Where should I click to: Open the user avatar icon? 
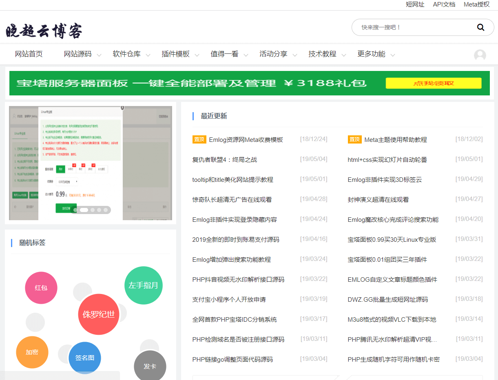point(480,55)
